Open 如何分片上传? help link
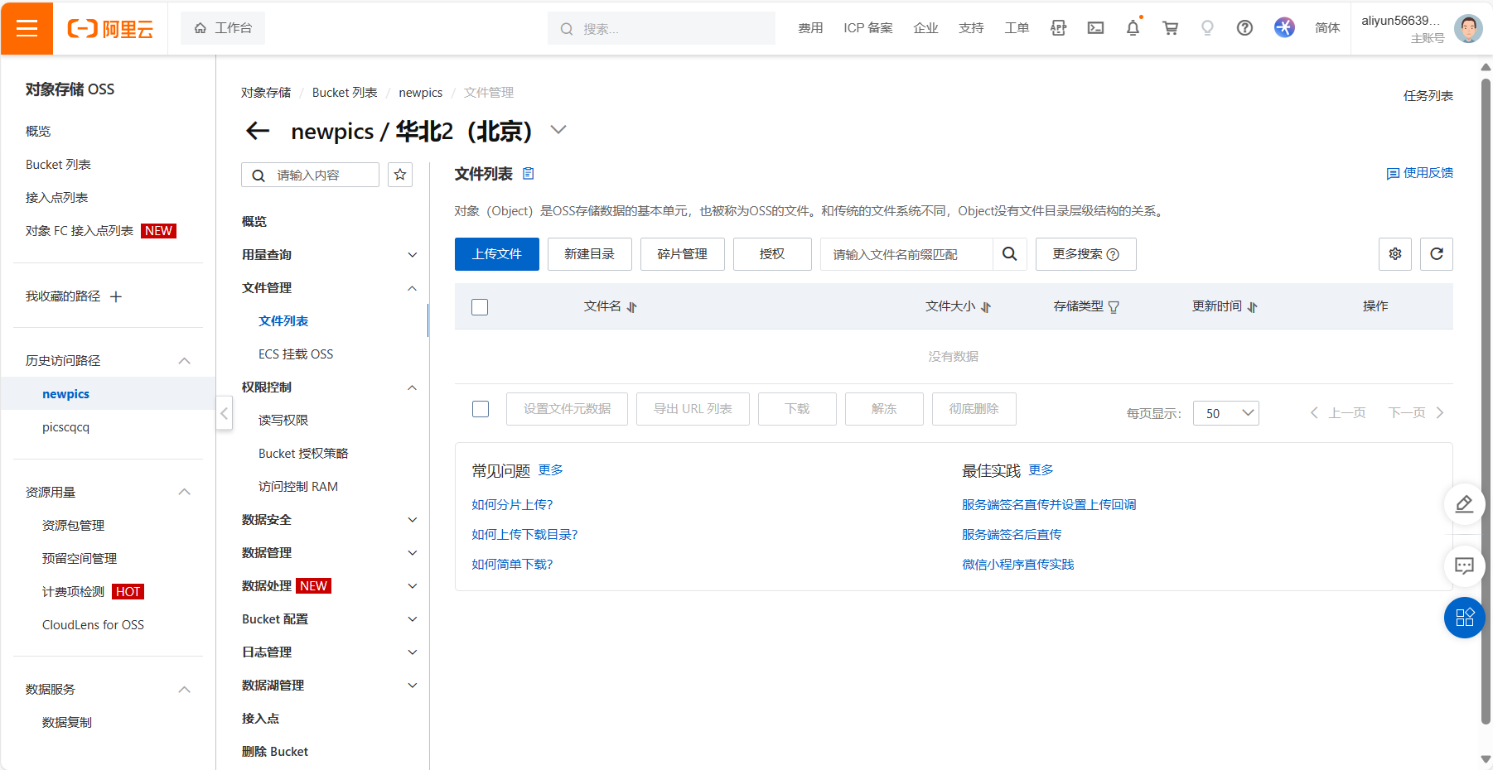1493x770 pixels. [512, 505]
